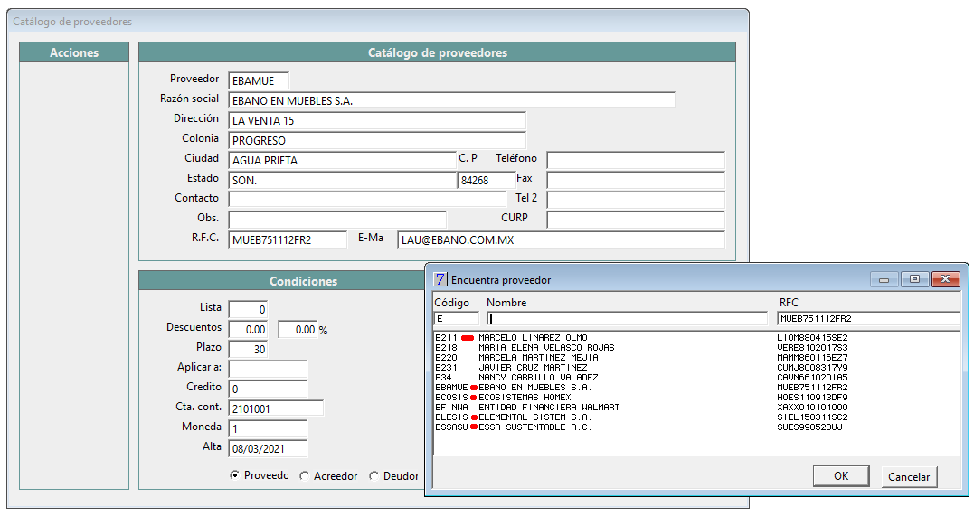Click the Tel 2 input field
The width and height of the screenshot is (974, 516).
click(636, 200)
